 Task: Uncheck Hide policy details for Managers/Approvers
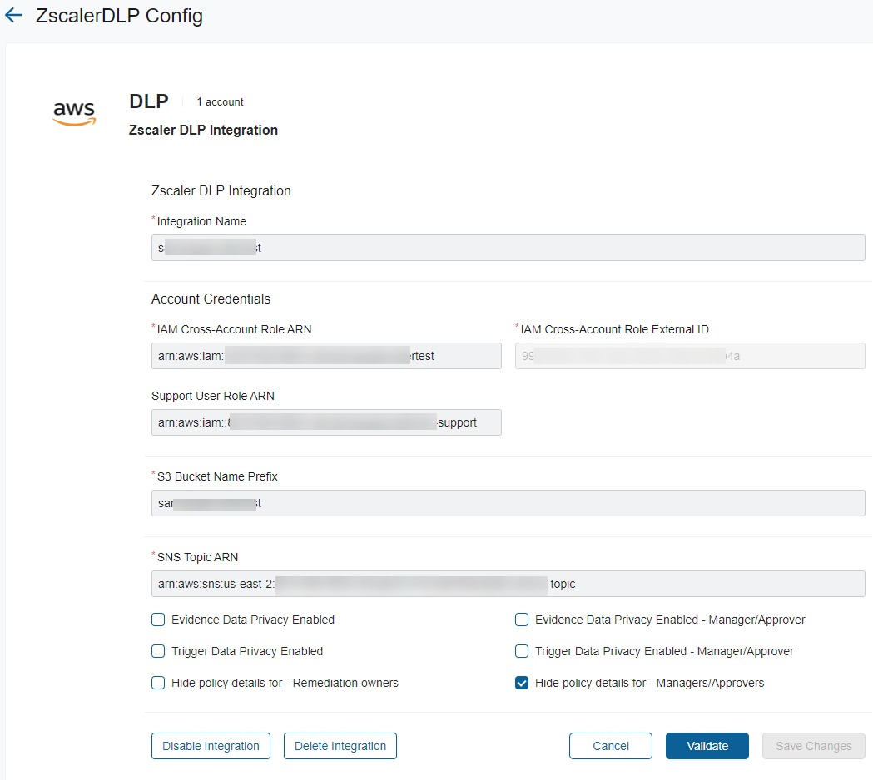[522, 683]
